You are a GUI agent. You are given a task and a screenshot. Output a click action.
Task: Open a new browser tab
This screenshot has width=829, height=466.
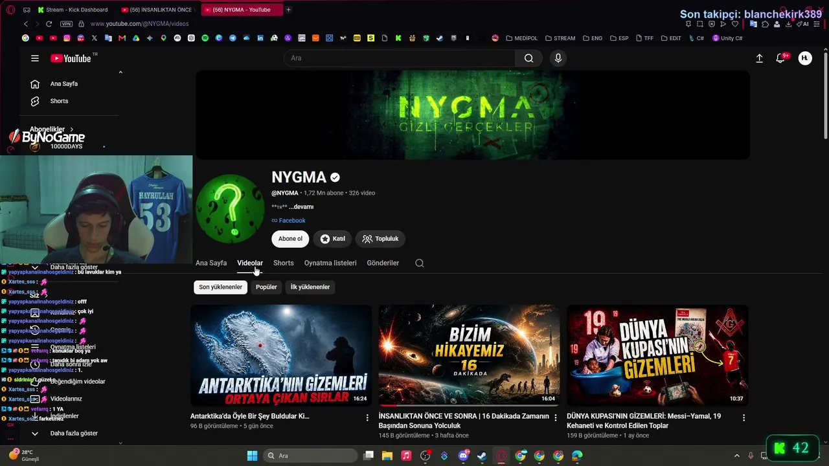tap(288, 10)
